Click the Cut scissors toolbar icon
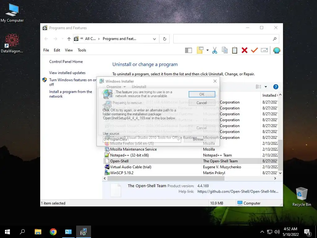 point(215,50)
